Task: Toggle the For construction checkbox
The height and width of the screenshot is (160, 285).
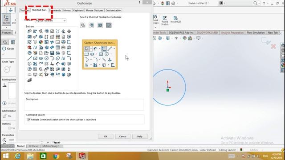Action: point(9,128)
